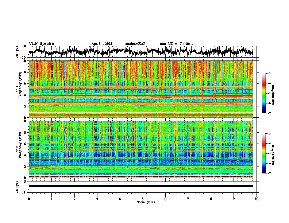The image size is (289, 223).
Task: Click the "3" tick on Time axis
Action: point(97,199)
